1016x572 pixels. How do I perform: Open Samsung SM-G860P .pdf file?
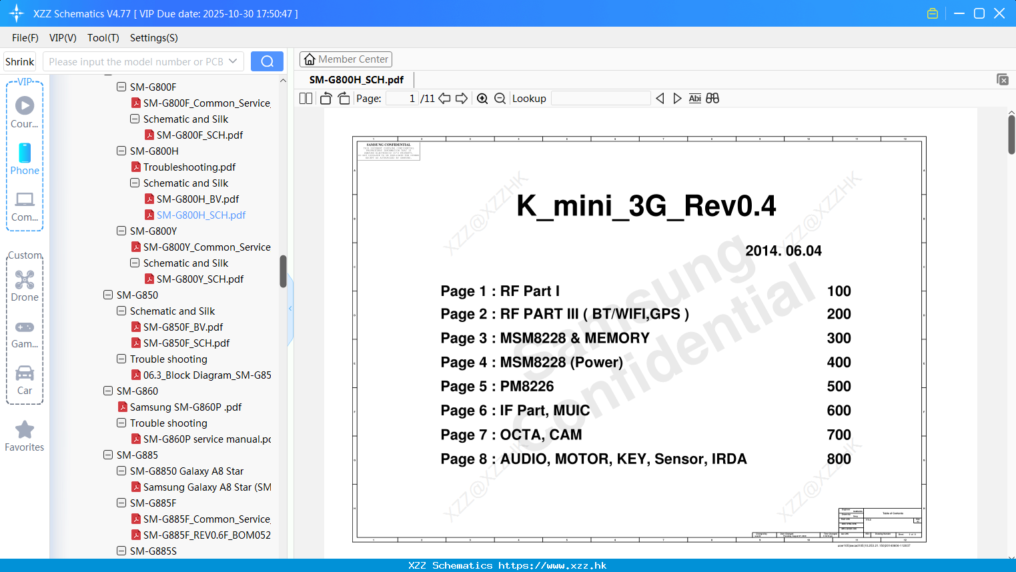tap(185, 407)
